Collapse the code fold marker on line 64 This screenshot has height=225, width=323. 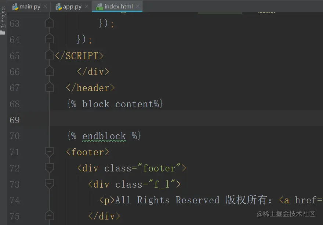point(50,39)
